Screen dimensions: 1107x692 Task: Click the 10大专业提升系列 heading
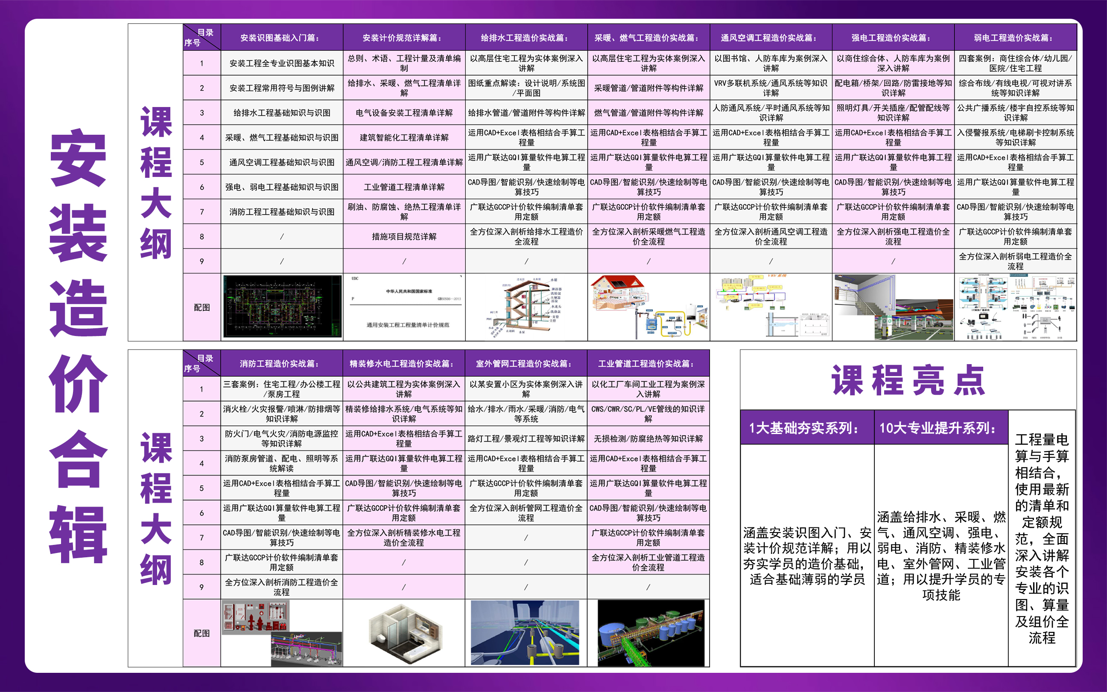point(941,428)
